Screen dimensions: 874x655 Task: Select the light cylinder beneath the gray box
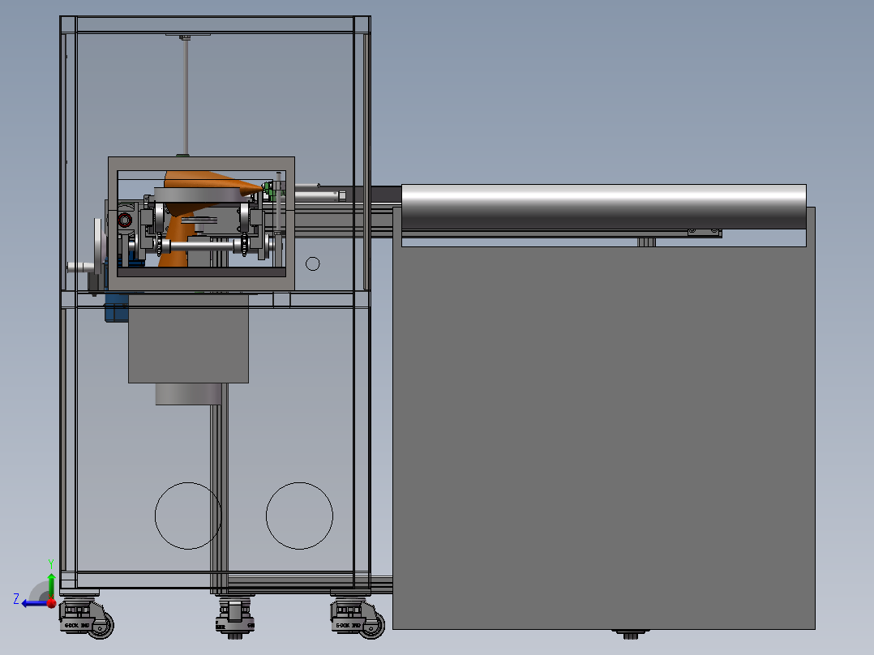(188, 393)
